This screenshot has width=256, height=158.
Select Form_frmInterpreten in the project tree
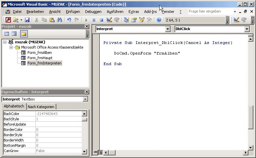pyautogui.click(x=45, y=63)
